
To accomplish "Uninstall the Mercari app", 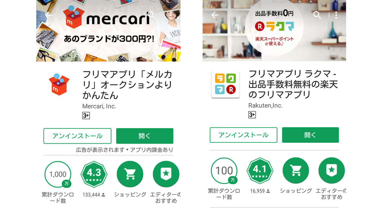I will pyautogui.click(x=77, y=136).
